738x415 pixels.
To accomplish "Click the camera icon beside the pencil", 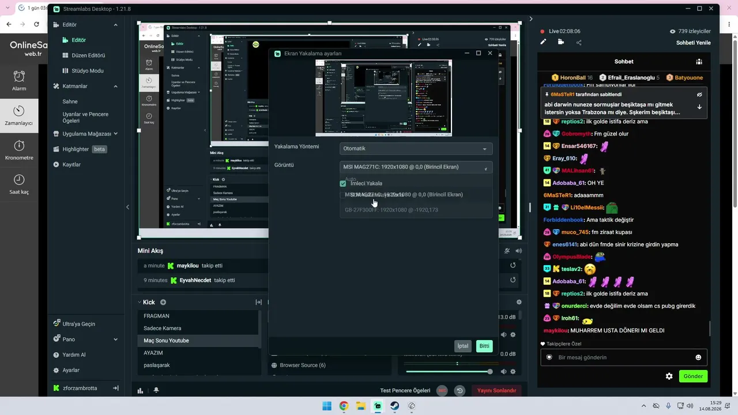I will pos(561,42).
